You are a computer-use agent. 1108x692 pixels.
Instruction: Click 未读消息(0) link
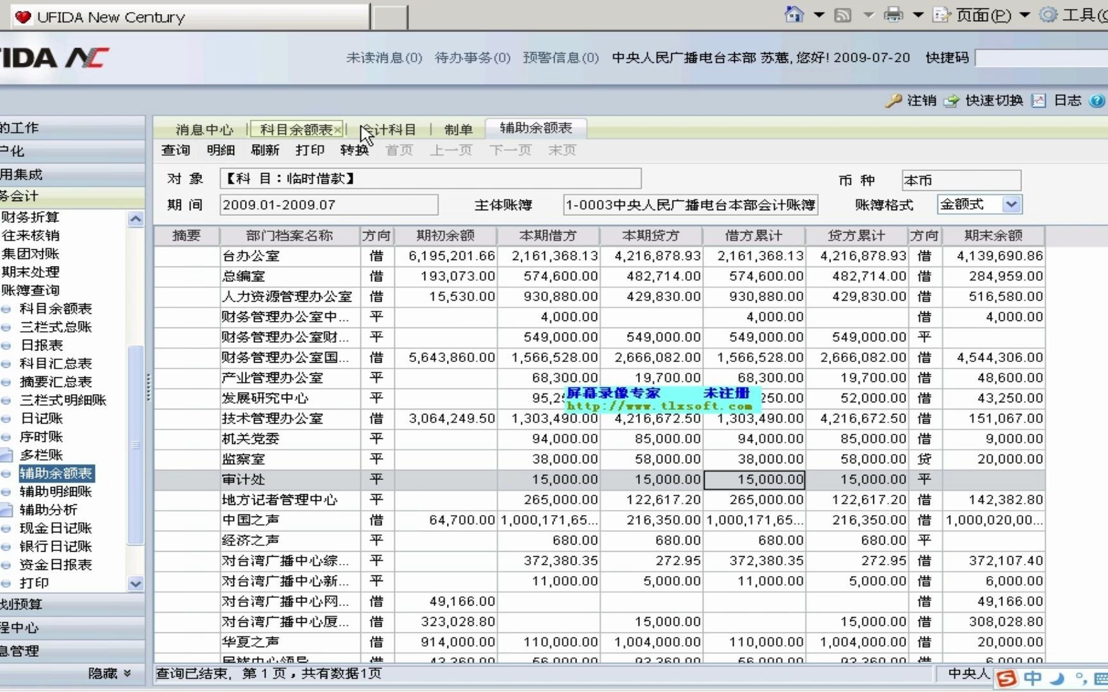click(x=384, y=58)
